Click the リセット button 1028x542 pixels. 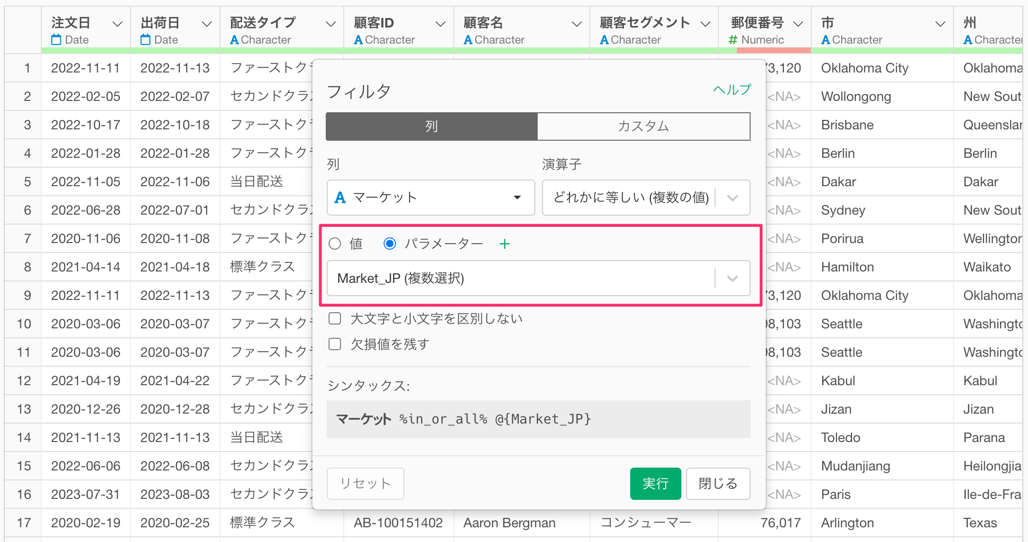[x=365, y=483]
